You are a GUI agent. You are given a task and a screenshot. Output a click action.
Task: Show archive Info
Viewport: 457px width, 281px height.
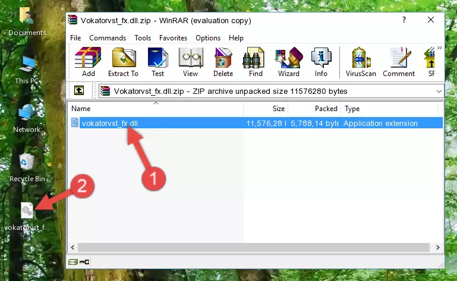click(321, 62)
